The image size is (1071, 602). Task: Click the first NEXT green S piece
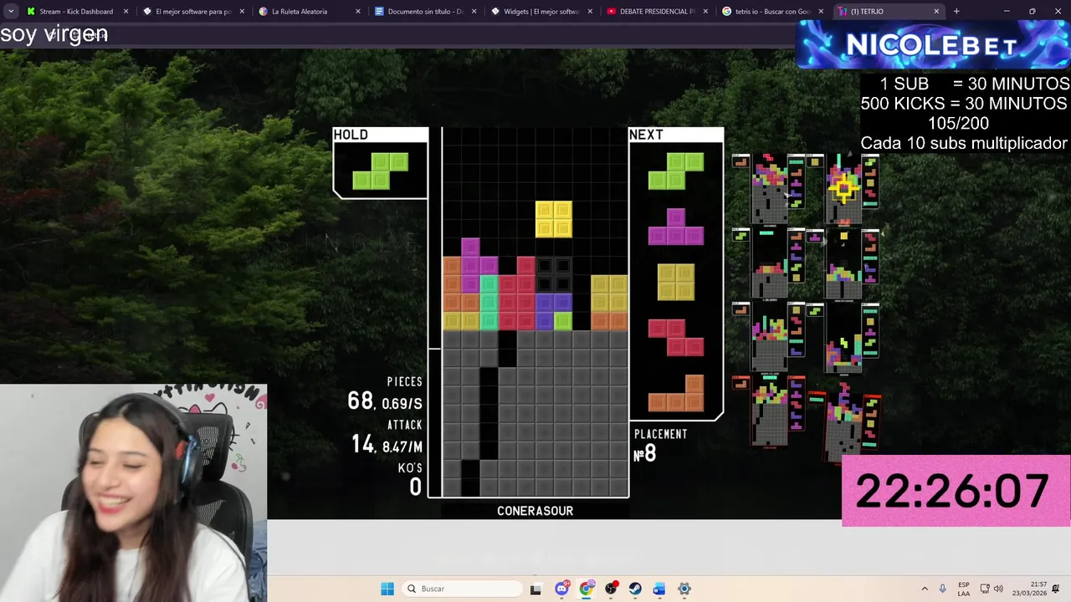676,171
